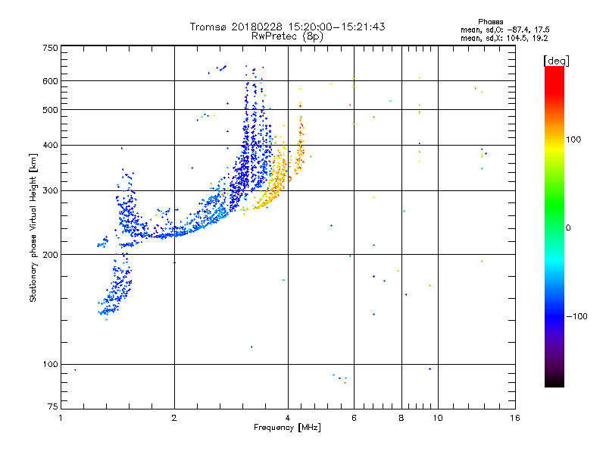Click the x-axis label '6'
The height and width of the screenshot is (455, 606).
pyautogui.click(x=354, y=418)
